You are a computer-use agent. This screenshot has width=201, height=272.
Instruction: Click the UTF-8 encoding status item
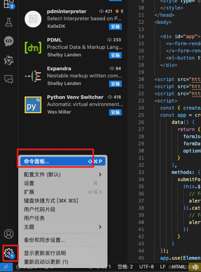click(x=146, y=266)
